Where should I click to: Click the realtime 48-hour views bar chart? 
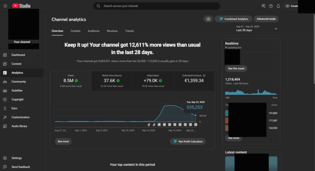251,92
